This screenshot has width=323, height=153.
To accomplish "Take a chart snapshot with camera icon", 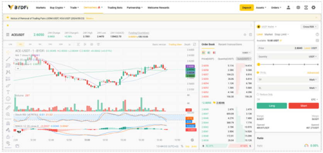I will (92, 44).
